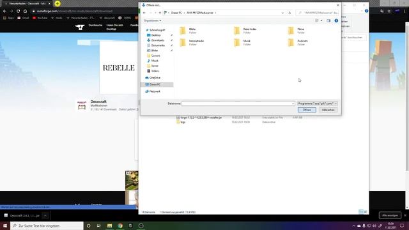This screenshot has height=230, width=409.
Task: Click Chrome's back arrow
Action: pyautogui.click(x=4, y=11)
